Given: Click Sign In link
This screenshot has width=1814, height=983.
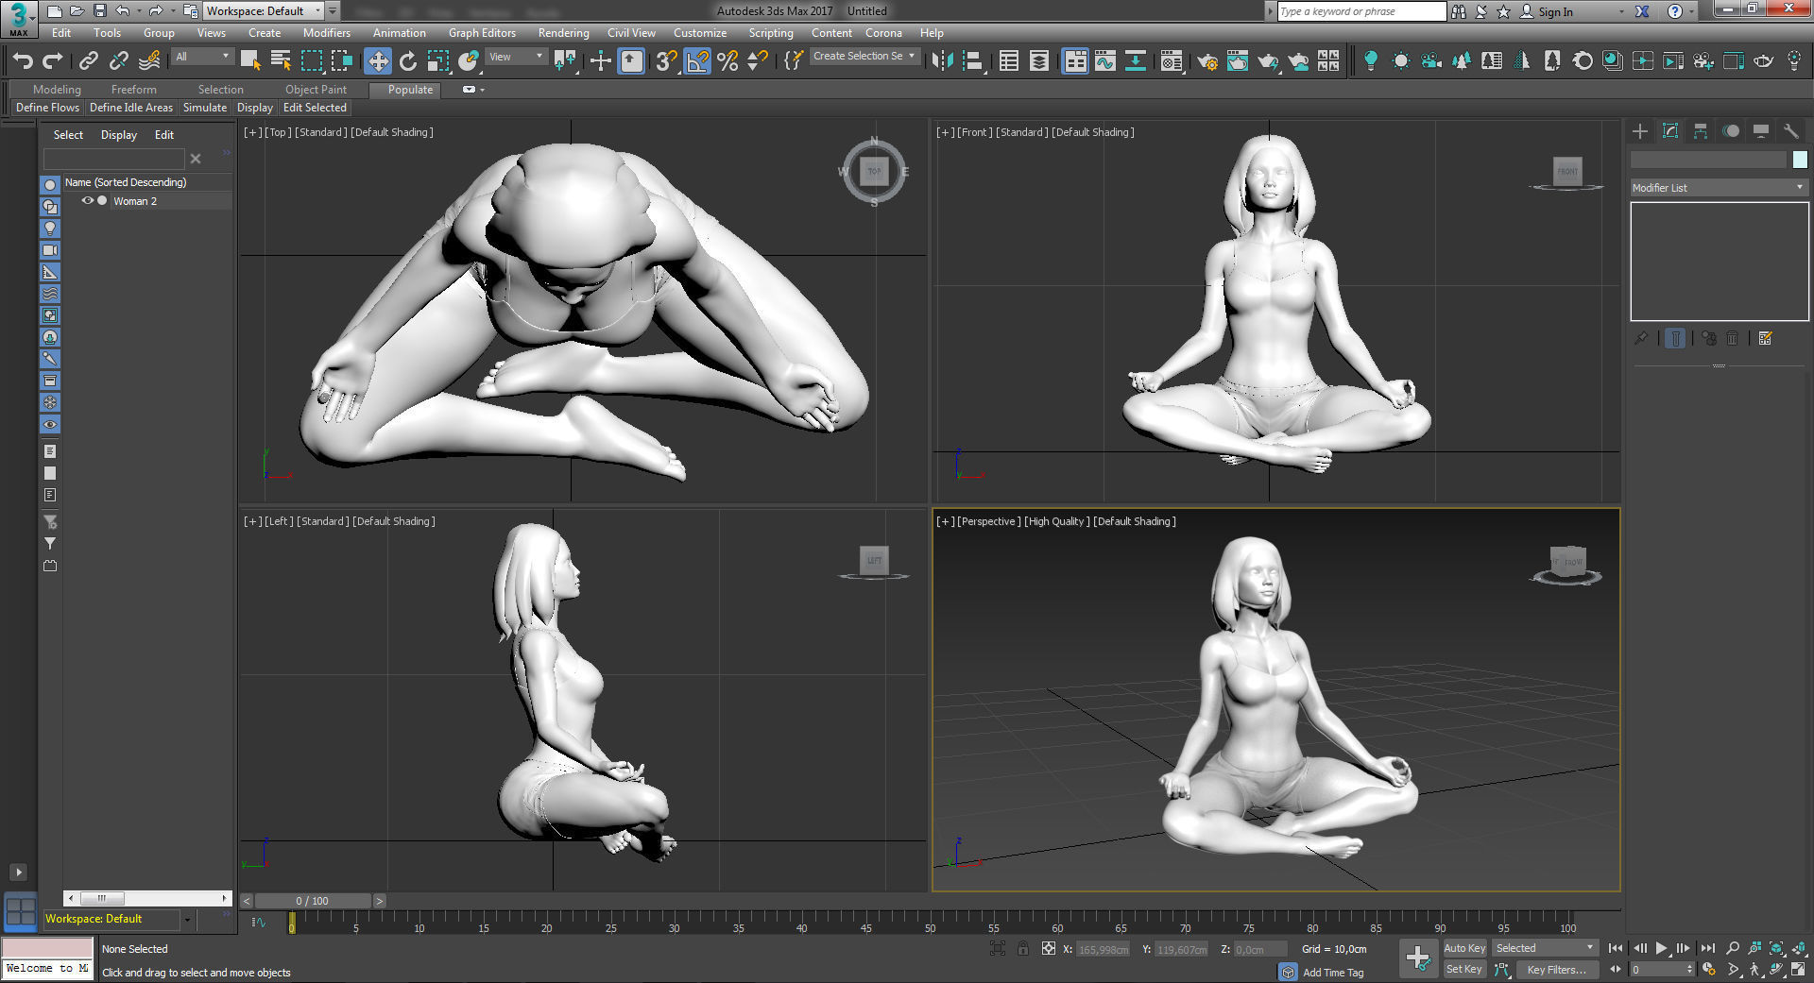Looking at the screenshot, I should pyautogui.click(x=1555, y=11).
